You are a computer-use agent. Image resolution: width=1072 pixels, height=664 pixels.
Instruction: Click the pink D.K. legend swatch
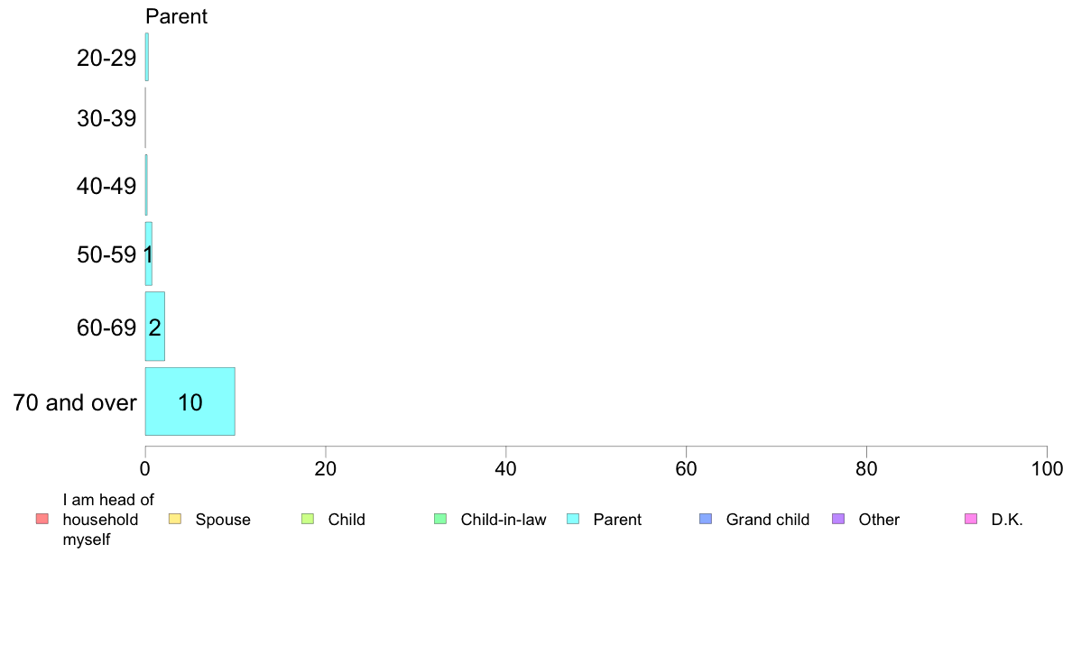tap(971, 519)
